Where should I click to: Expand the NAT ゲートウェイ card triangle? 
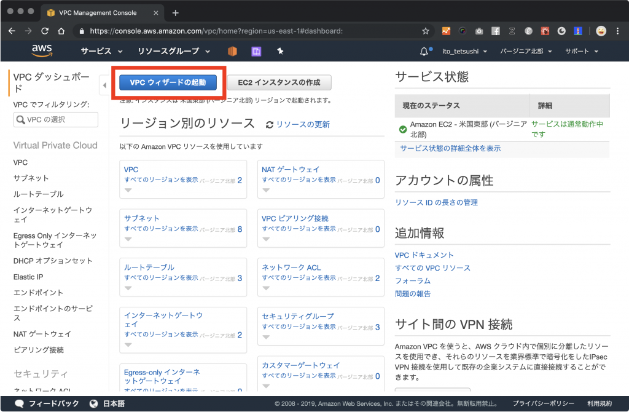266,191
